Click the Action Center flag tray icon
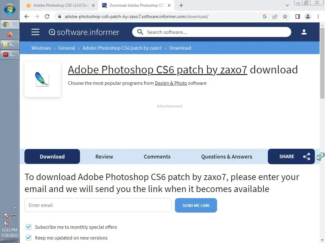This screenshot has height=243, width=325. 6,216
